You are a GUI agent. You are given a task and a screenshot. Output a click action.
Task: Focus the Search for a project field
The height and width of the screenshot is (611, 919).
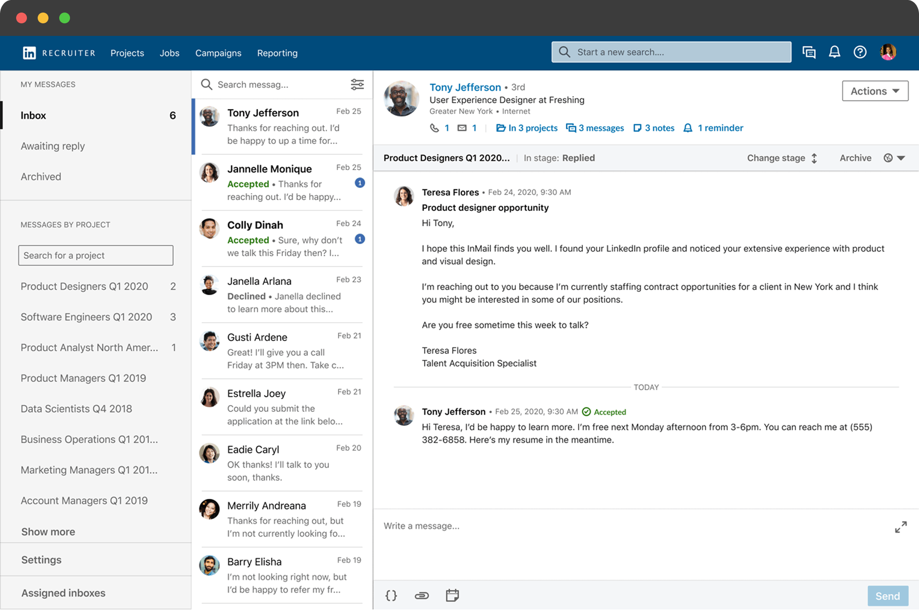pos(96,255)
